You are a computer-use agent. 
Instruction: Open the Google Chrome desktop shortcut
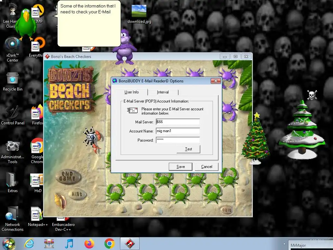[x=37, y=151]
